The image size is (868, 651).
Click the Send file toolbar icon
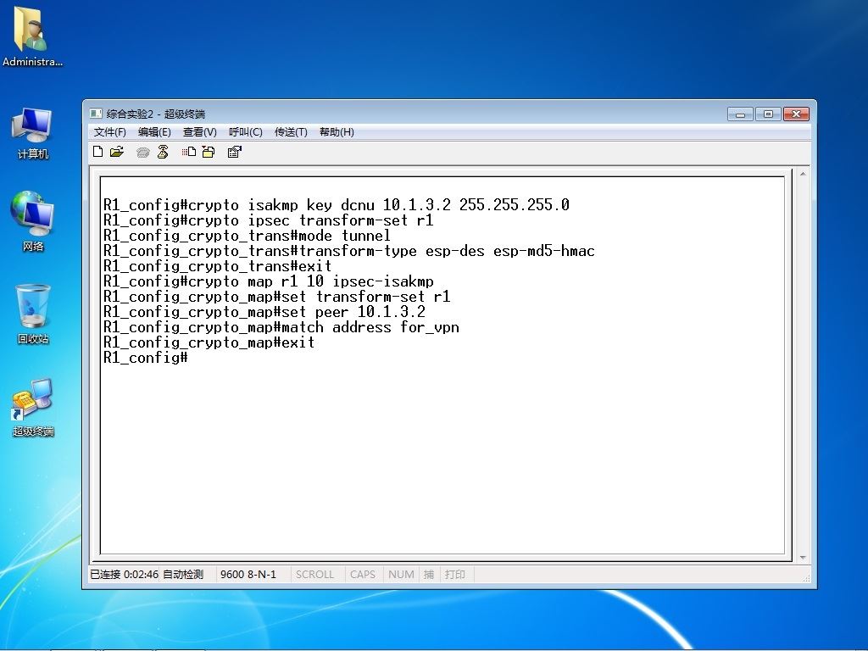coord(189,152)
